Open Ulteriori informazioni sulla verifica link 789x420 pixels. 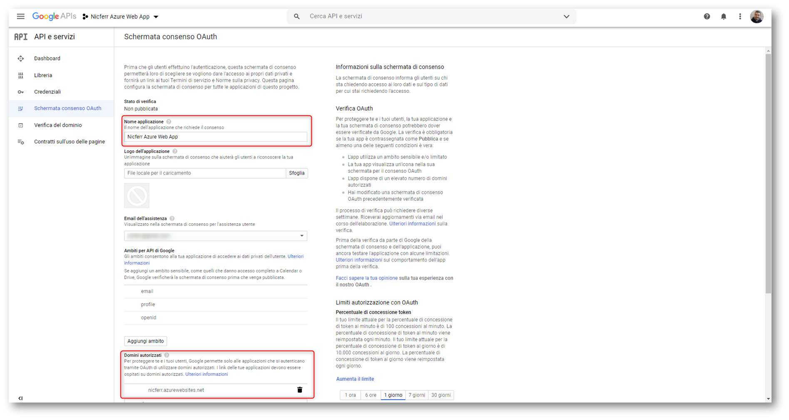click(x=412, y=224)
